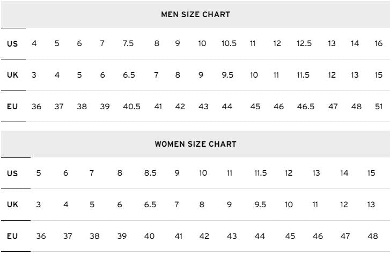Image resolution: width=390 pixels, height=256 pixels.
Task: Click the MEN SIZE CHART header
Action: click(195, 14)
